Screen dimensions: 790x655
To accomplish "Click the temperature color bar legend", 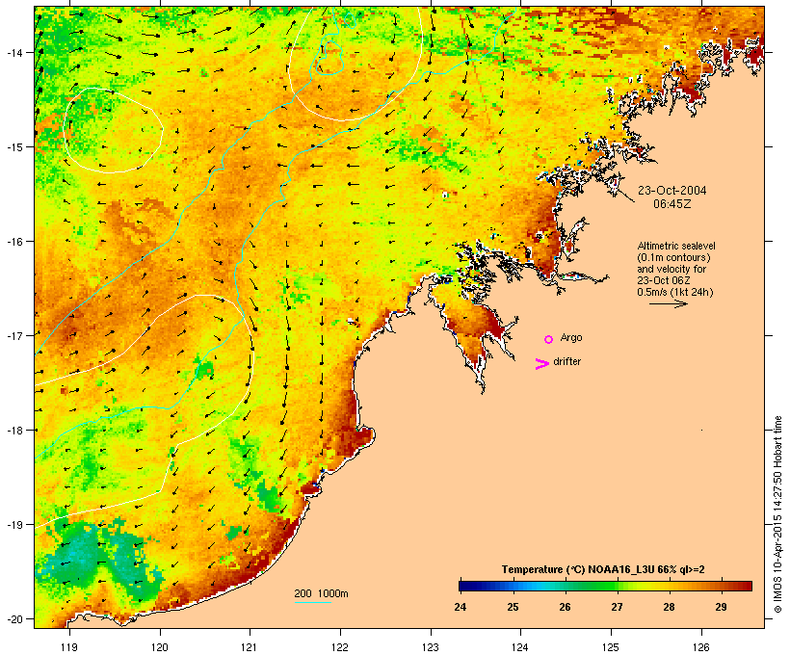I will pos(605,586).
